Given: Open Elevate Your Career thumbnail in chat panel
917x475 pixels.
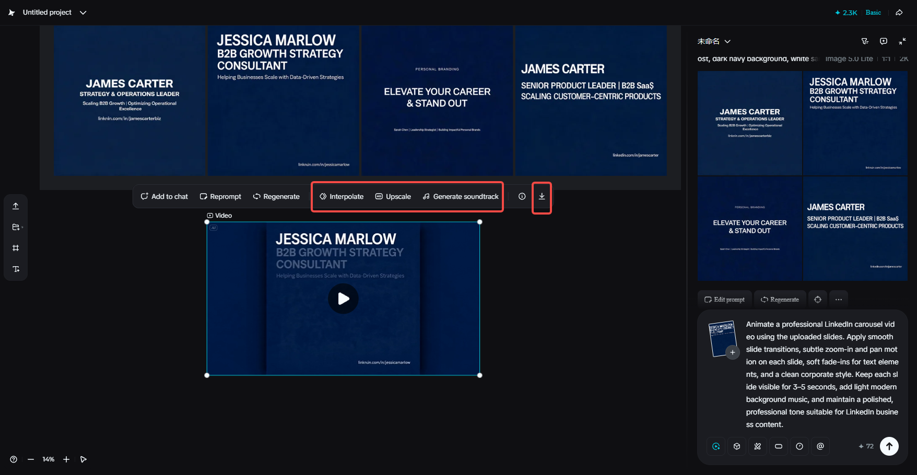Looking at the screenshot, I should click(750, 229).
